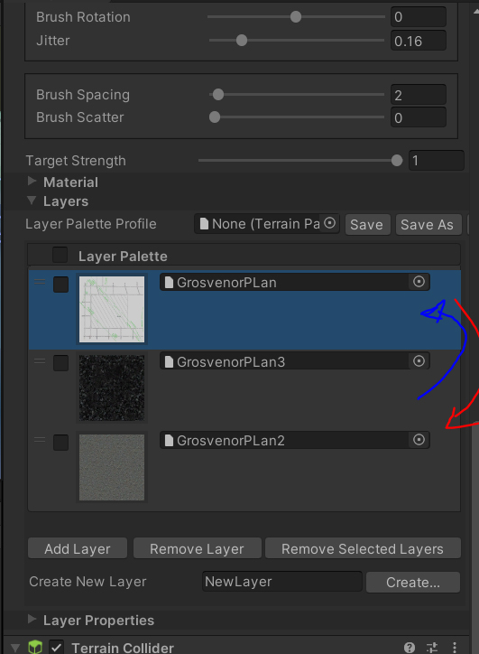
Task: Tick the checkbox beside GrosvenorPLan3 layer
Action: (60, 363)
